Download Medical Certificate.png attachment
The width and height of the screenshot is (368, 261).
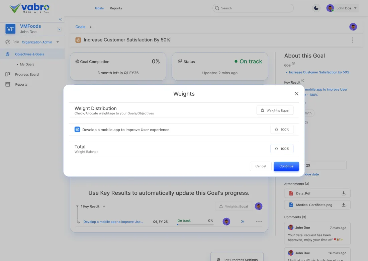pos(343,205)
